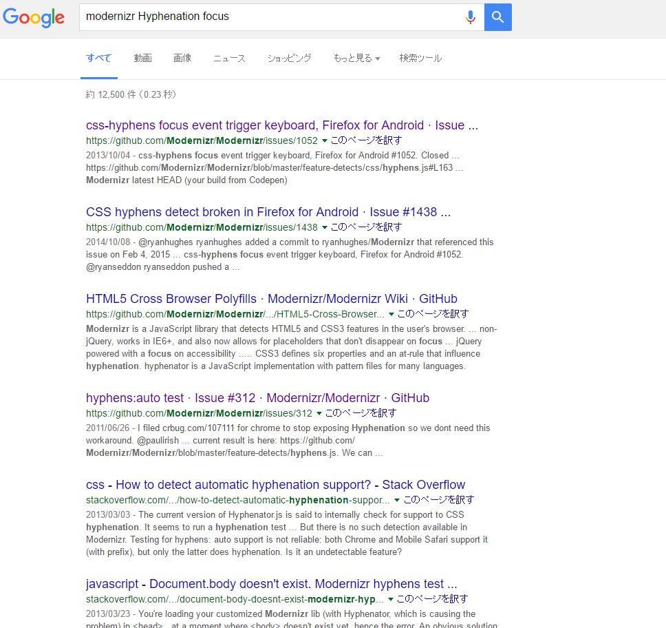Open CSS hyphens detect broken in Firefox result
The height and width of the screenshot is (628, 666).
tap(268, 212)
